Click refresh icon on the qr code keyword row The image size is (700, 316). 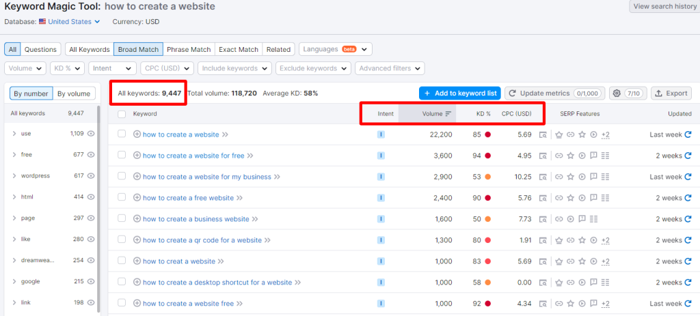pos(688,240)
